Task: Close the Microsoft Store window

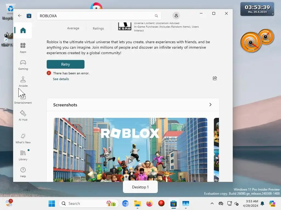Action: 226,13
